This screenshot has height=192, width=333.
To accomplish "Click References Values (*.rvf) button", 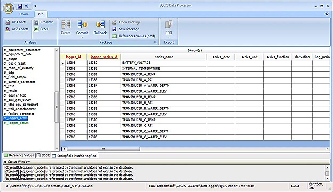I will coord(134,36).
